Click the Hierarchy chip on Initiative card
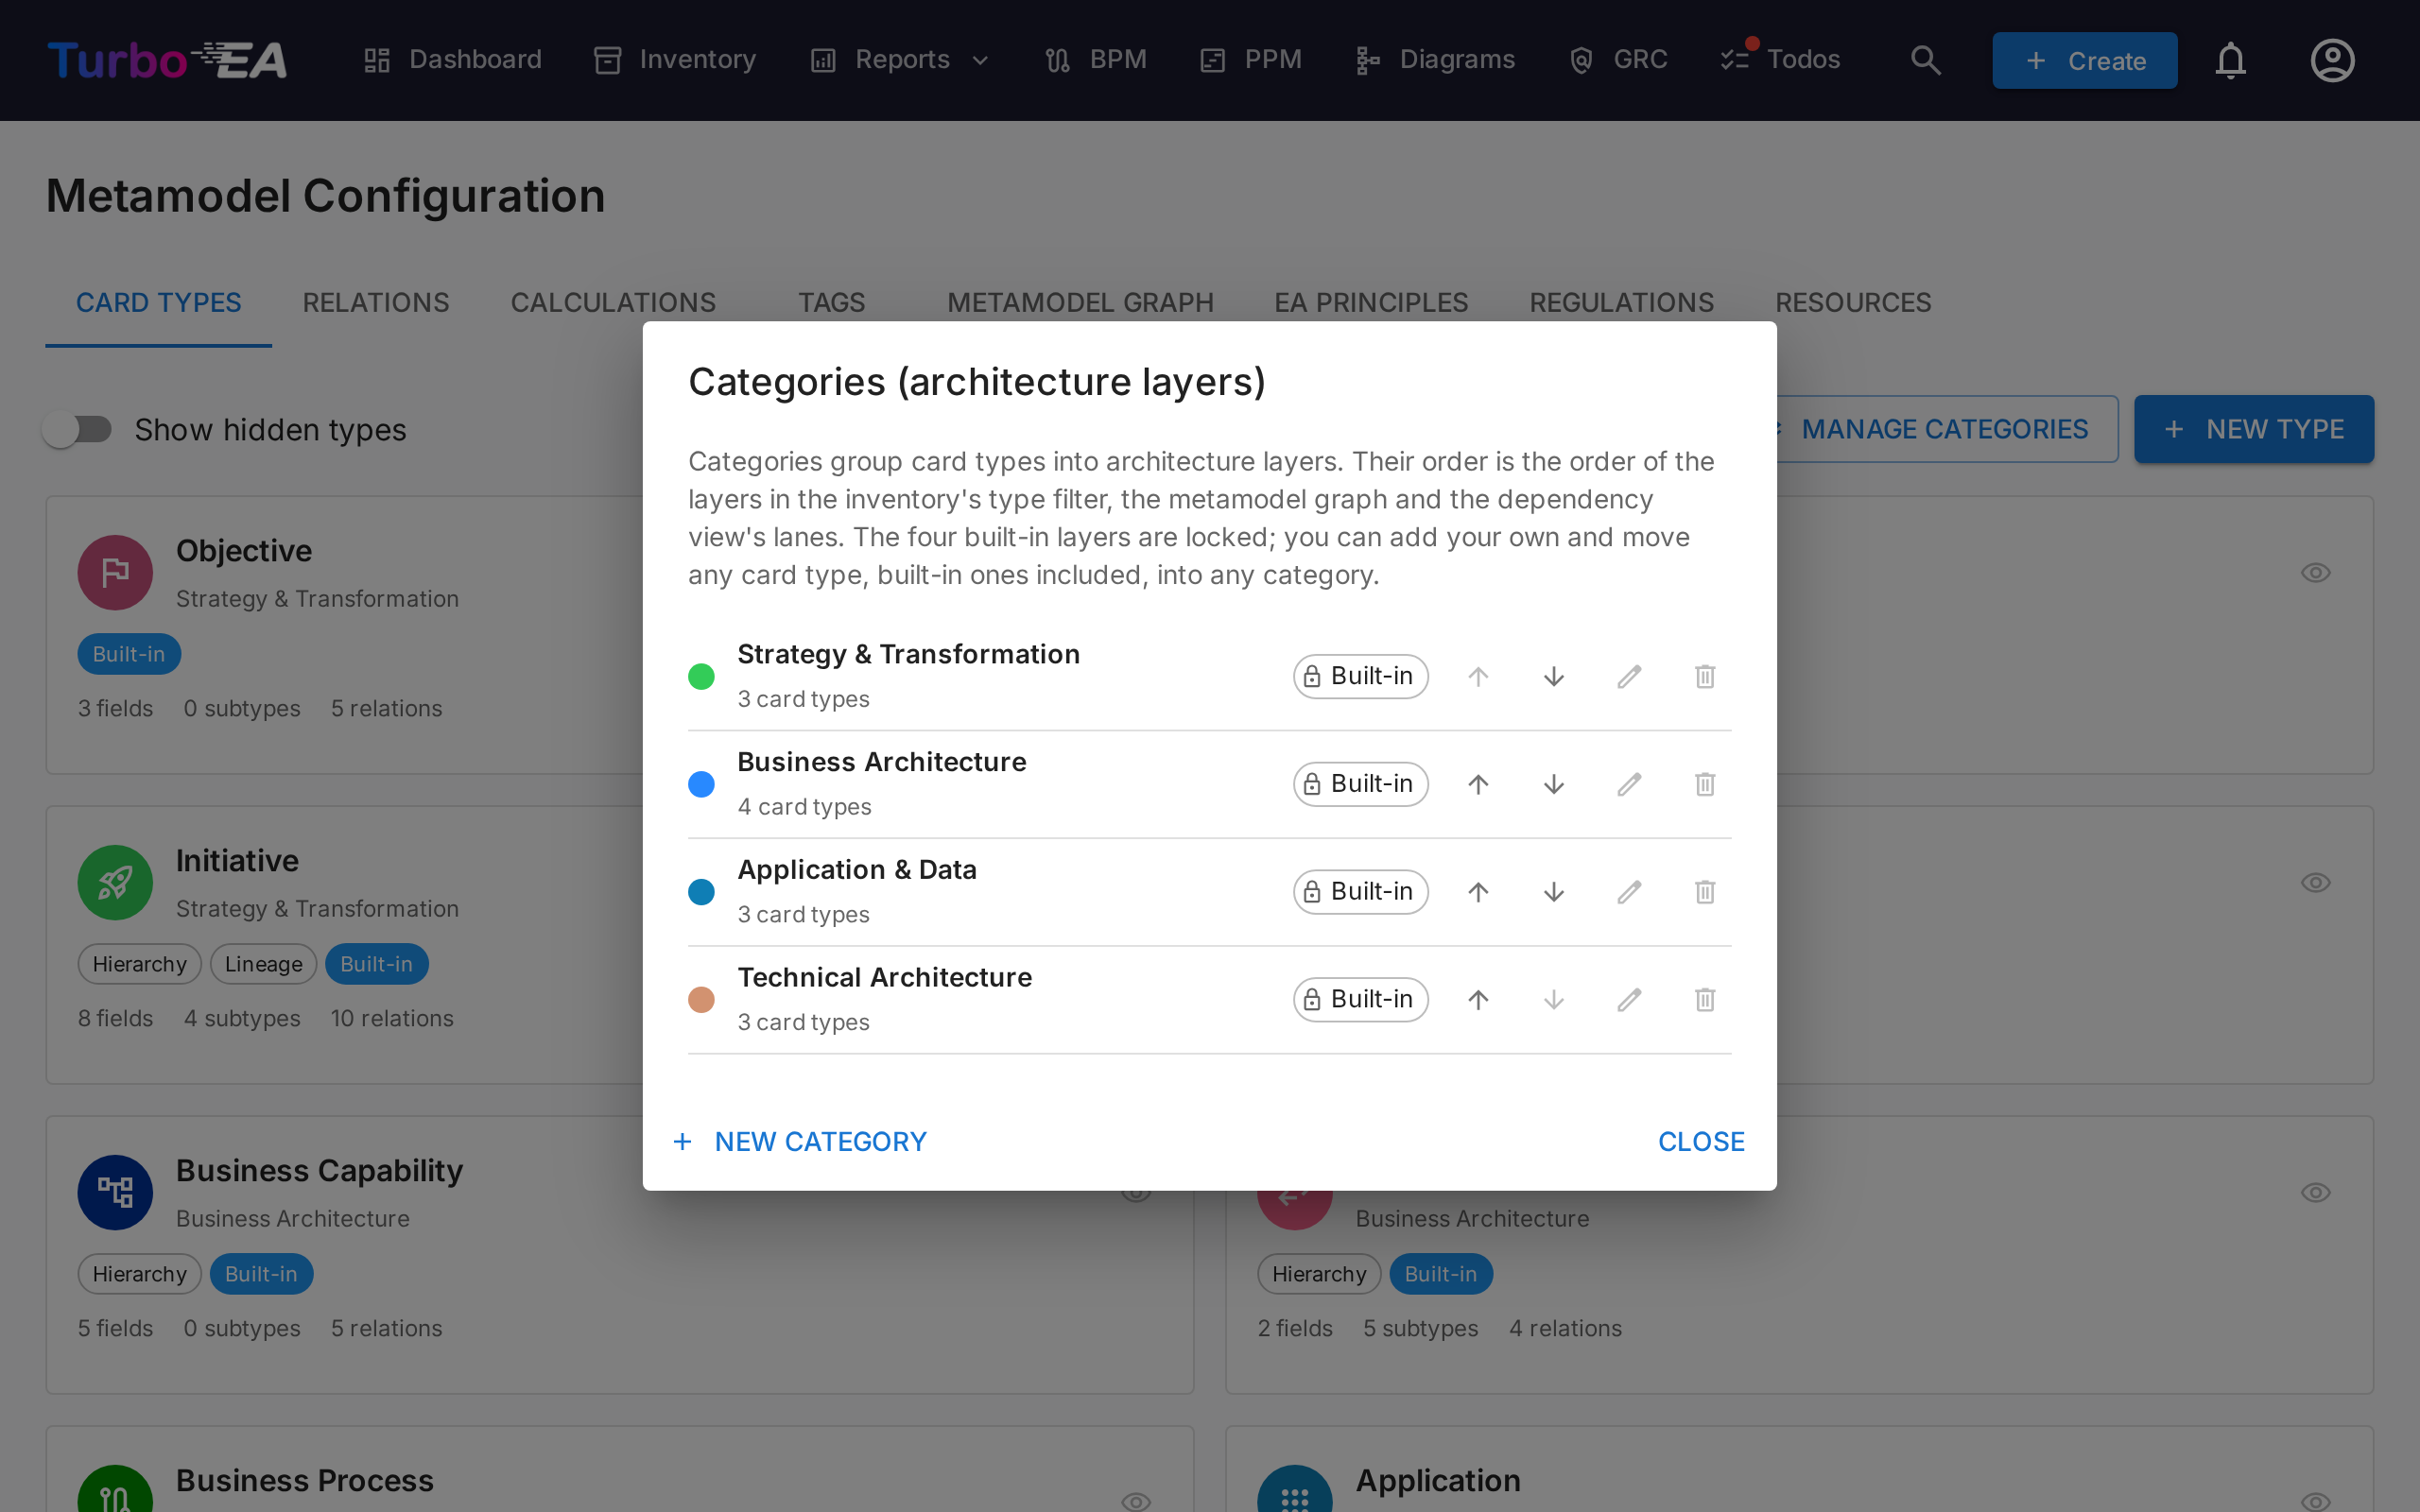The height and width of the screenshot is (1512, 2420). 140,964
